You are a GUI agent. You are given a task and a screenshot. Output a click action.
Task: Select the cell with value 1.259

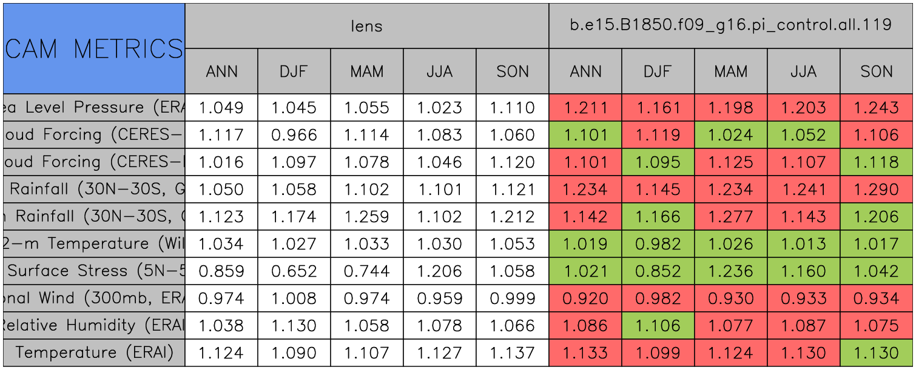click(x=366, y=217)
